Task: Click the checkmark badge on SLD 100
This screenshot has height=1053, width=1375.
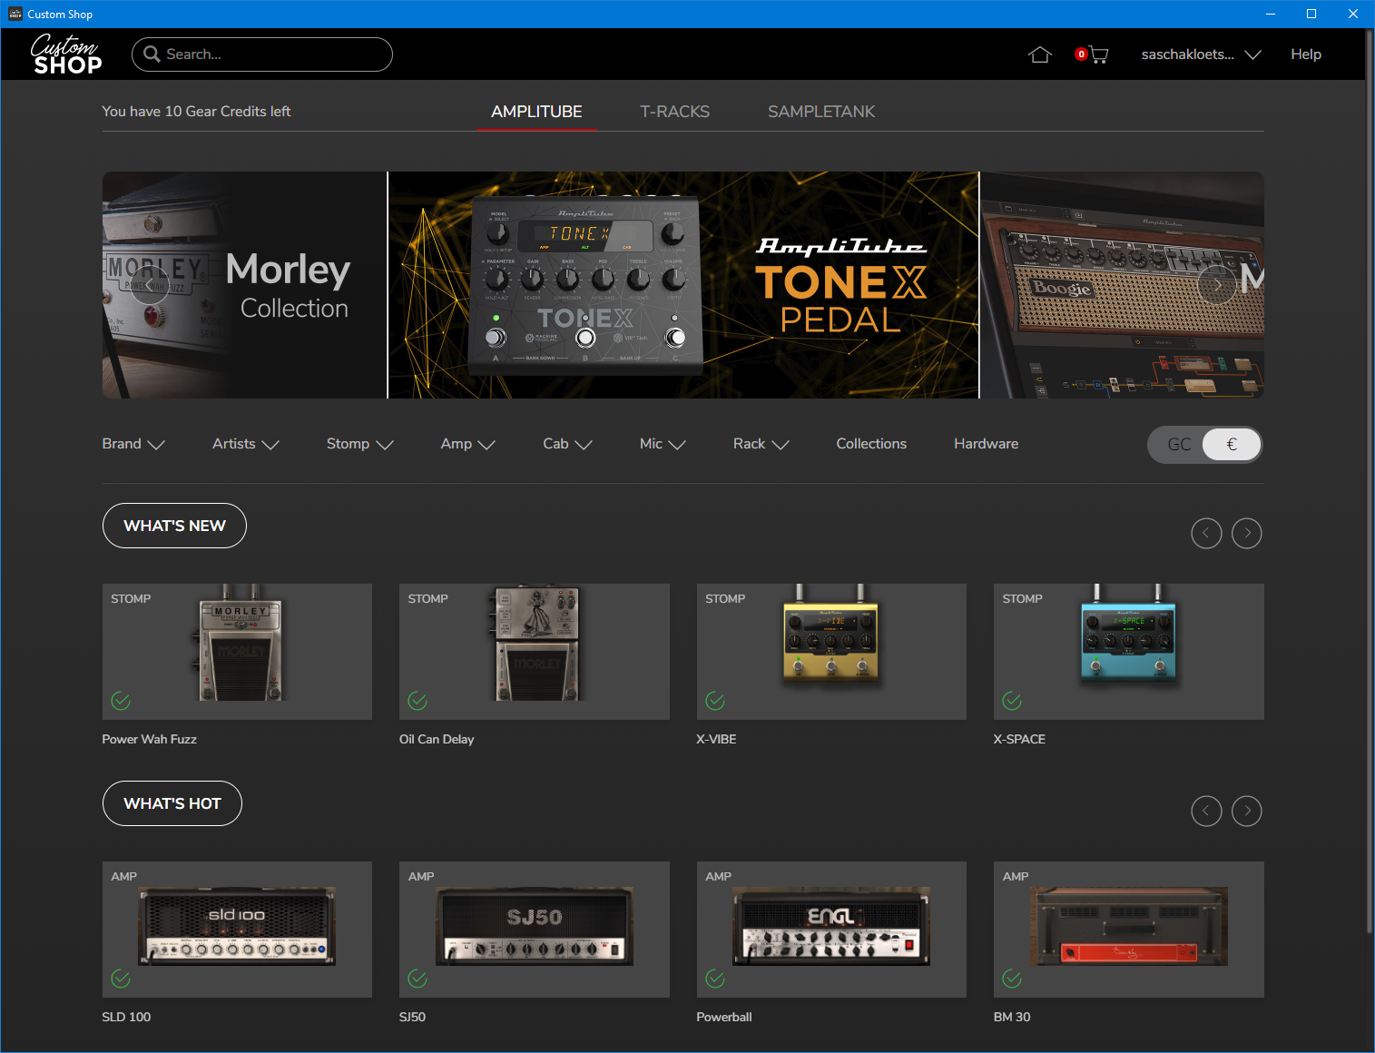Action: click(121, 979)
